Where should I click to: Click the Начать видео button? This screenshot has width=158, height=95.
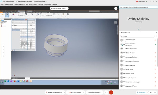coord(75,92)
